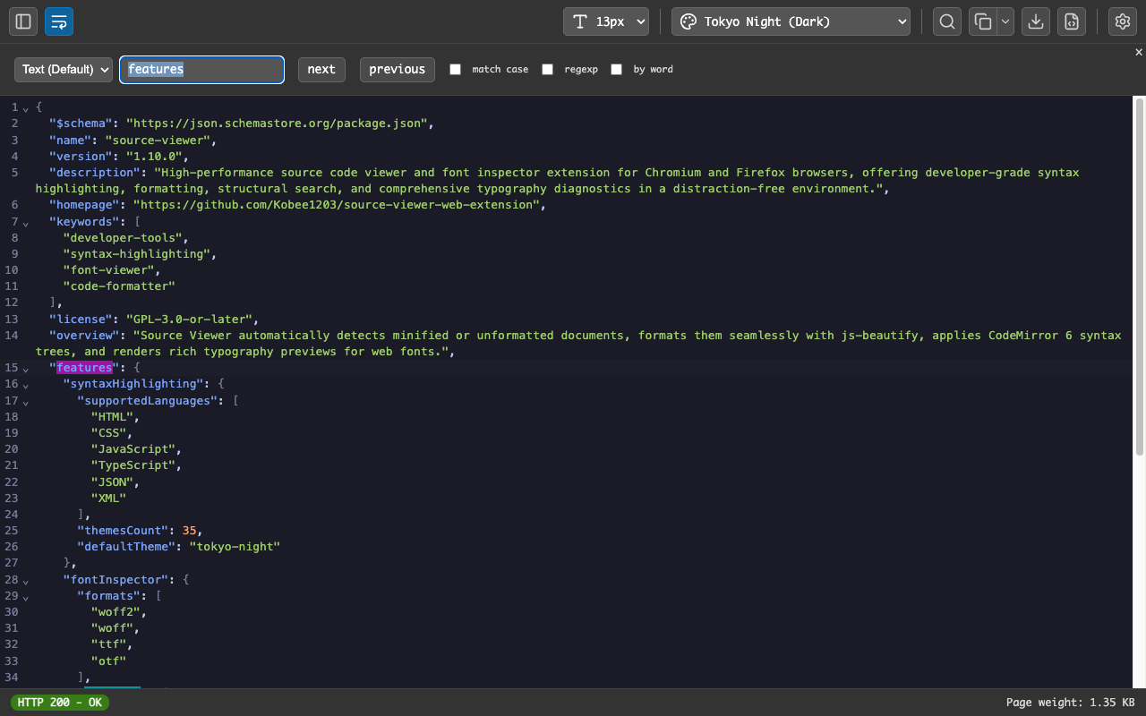Viewport: 1146px width, 716px height.
Task: Collapse the "keywords" fold arrow at line 7
Action: (x=25, y=223)
